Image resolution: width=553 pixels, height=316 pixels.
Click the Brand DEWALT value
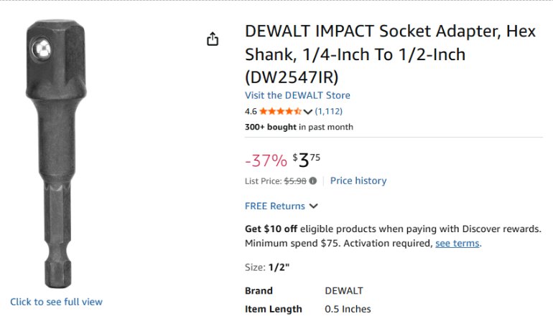click(x=344, y=291)
